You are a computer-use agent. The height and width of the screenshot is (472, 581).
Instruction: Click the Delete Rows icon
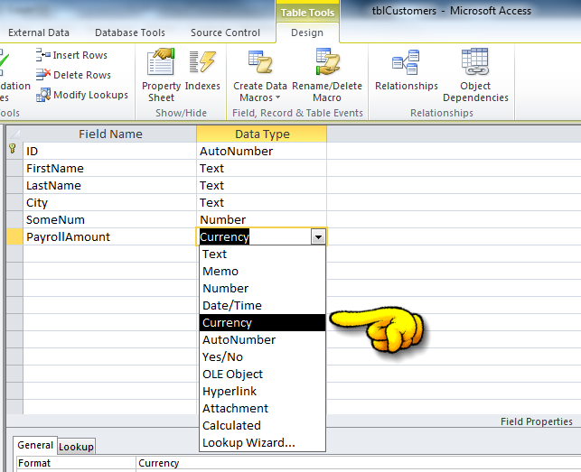(x=43, y=75)
